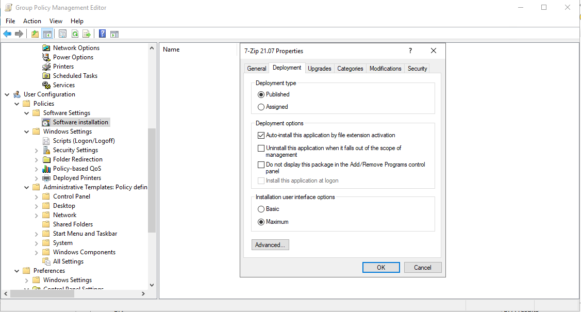Image resolution: width=581 pixels, height=312 pixels.
Task: Click the Services gears icon
Action: pyautogui.click(x=46, y=85)
